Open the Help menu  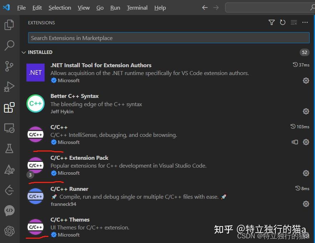(160, 8)
